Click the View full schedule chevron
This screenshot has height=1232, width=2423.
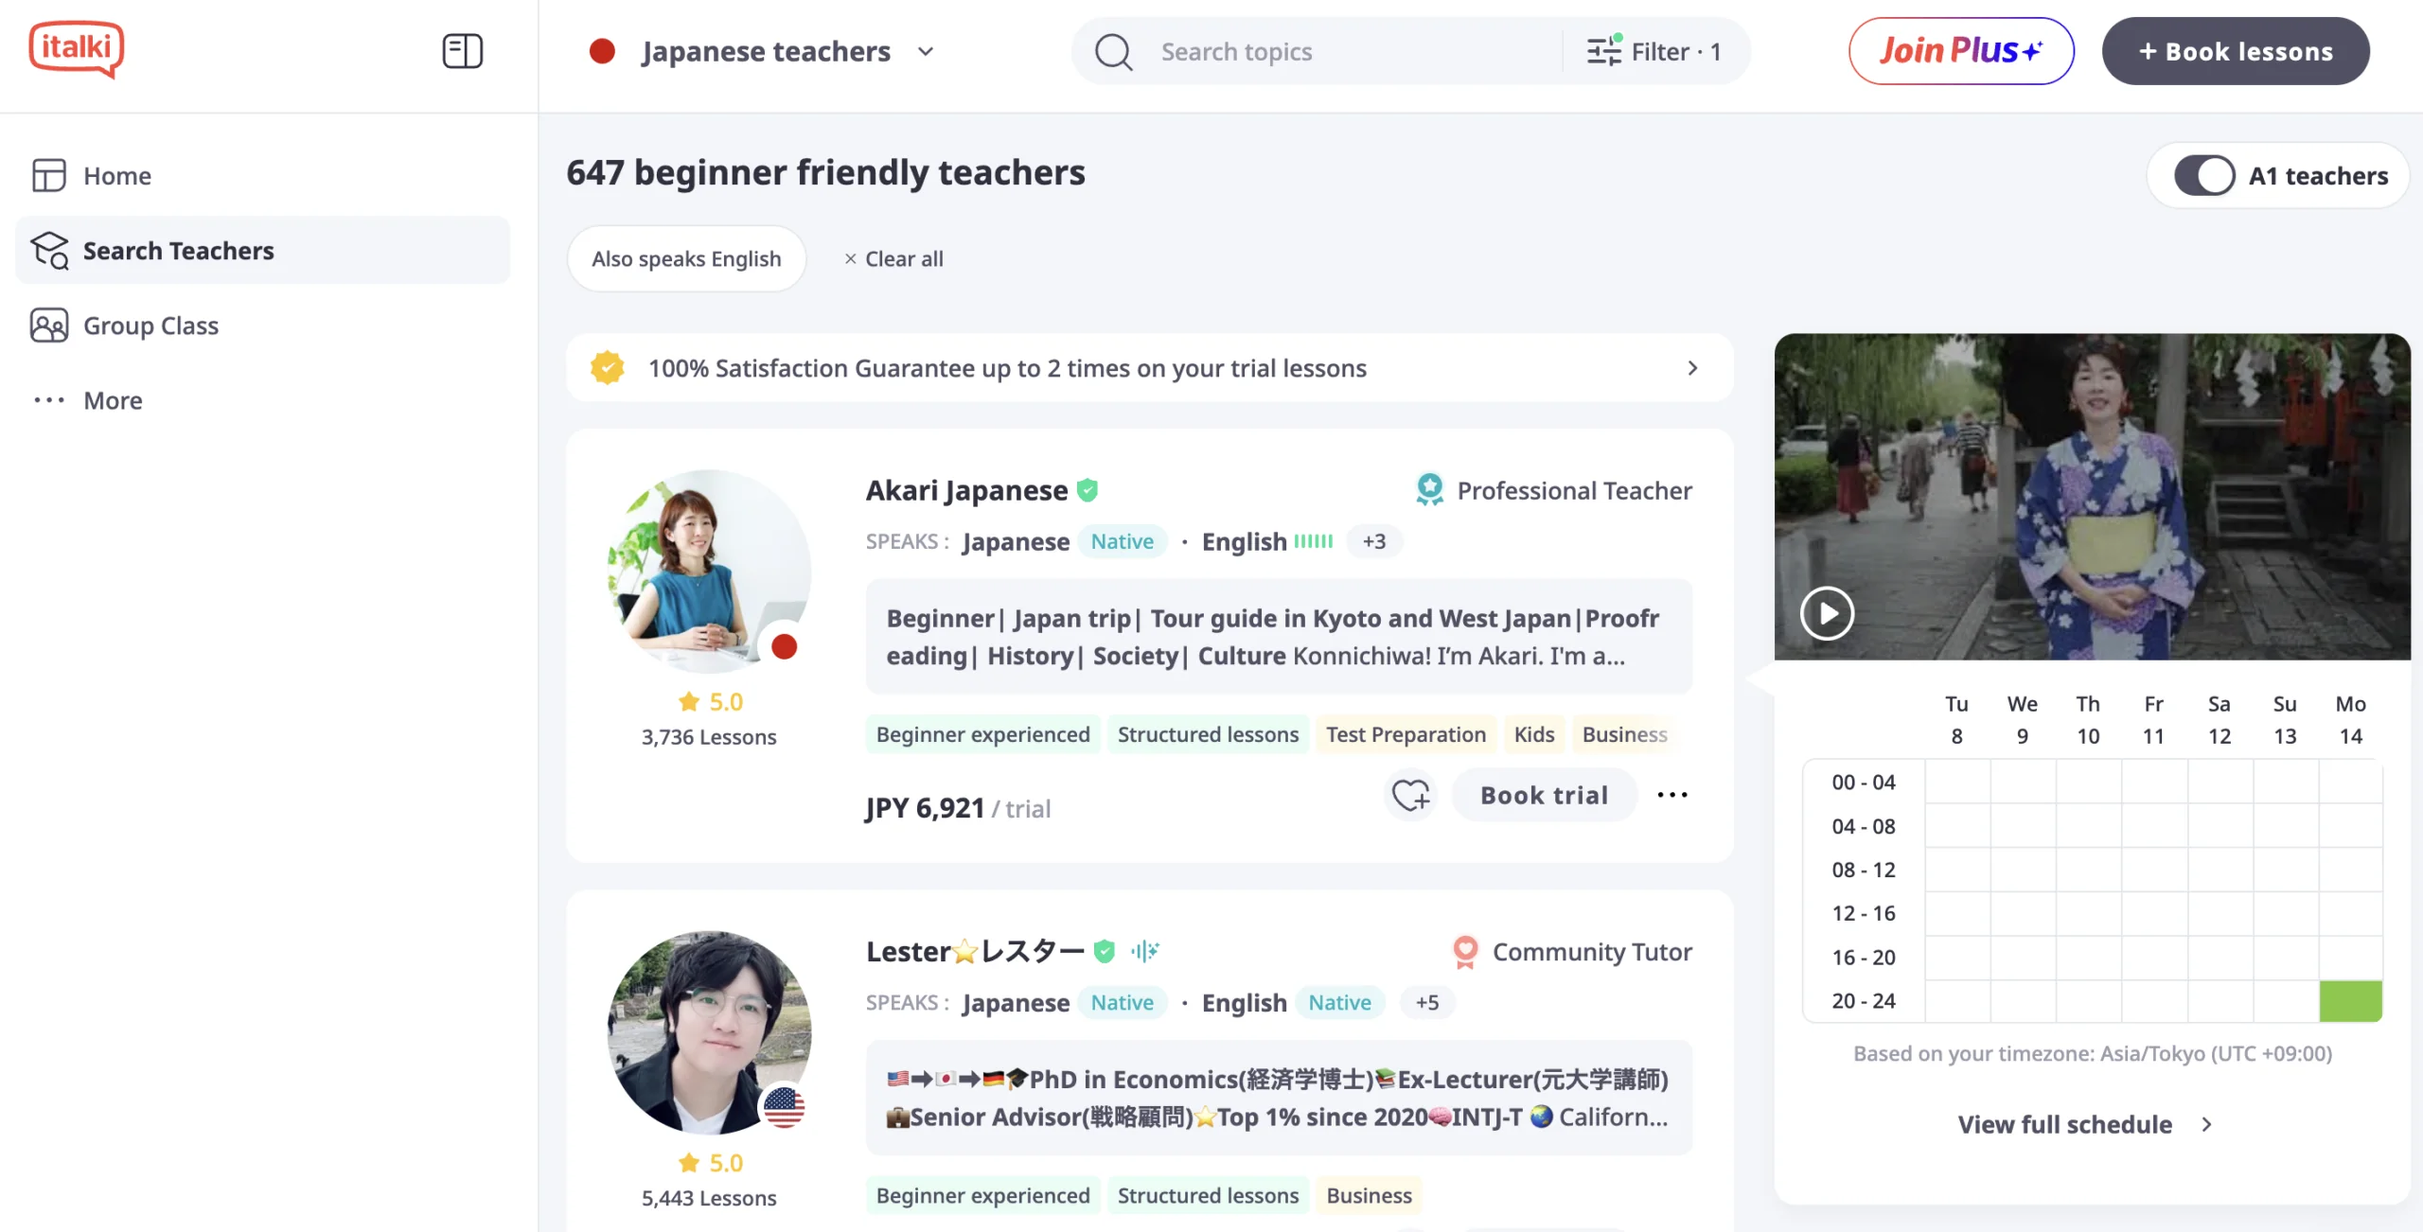click(2206, 1124)
